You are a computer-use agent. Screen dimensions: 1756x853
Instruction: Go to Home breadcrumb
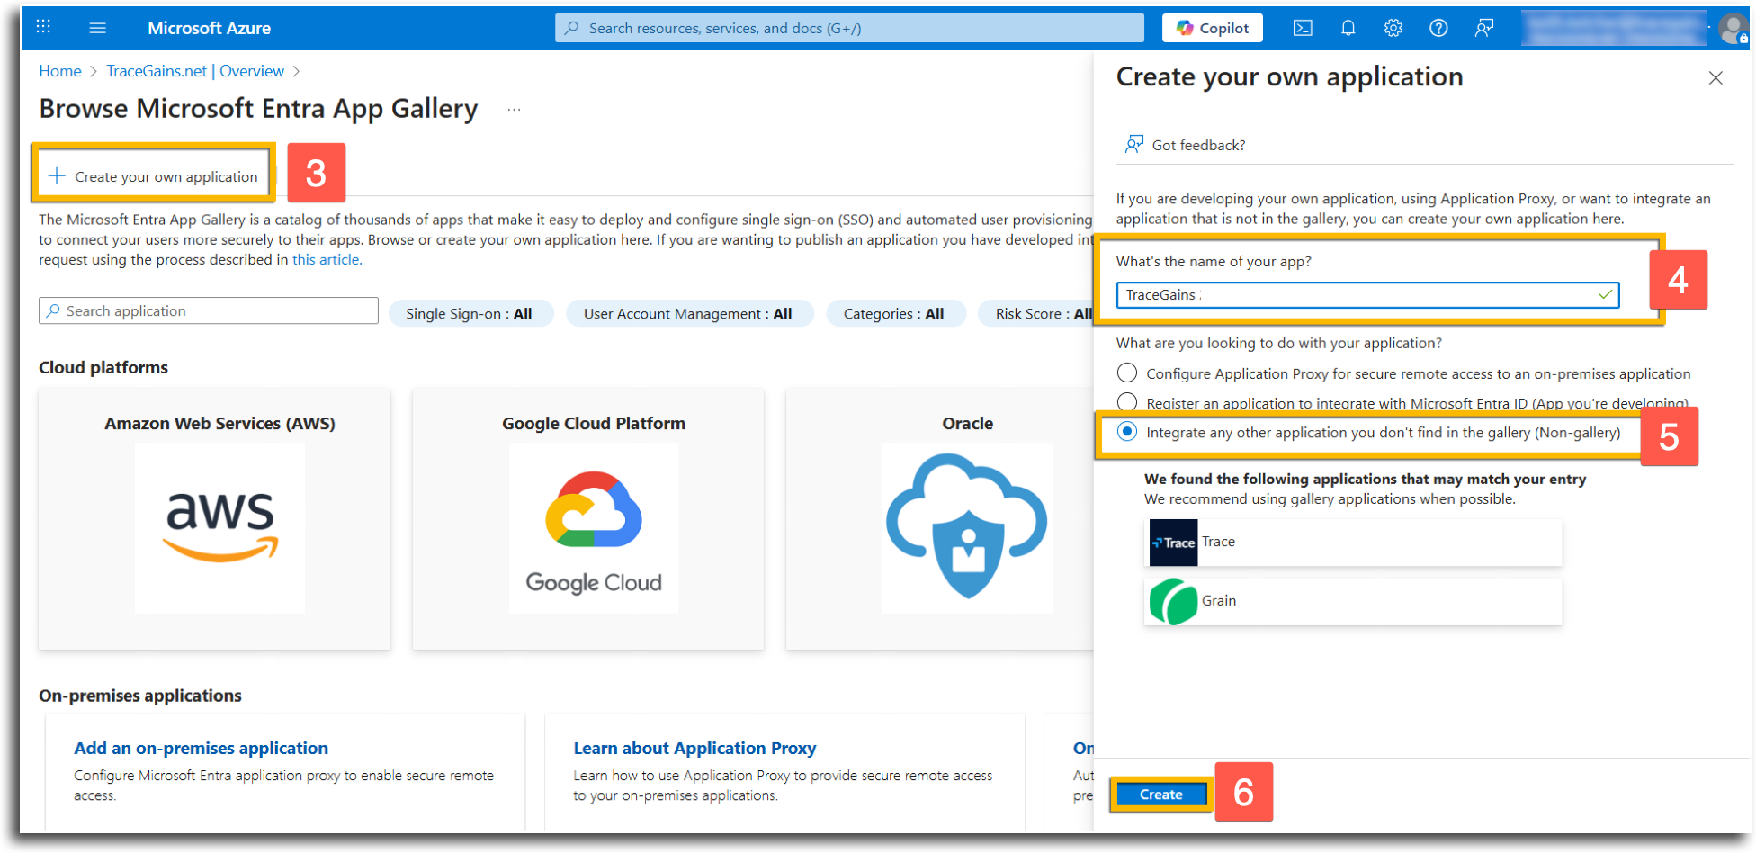(60, 71)
